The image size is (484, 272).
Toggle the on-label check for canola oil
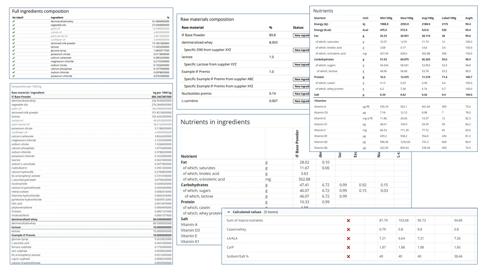tap(14, 32)
